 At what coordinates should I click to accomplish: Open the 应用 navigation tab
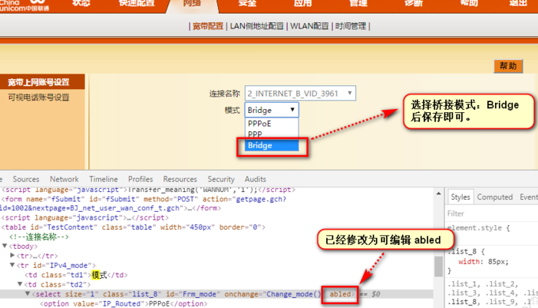303,3
